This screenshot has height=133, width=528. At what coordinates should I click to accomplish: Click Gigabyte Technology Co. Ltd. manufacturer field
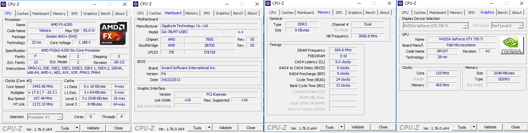(210, 26)
